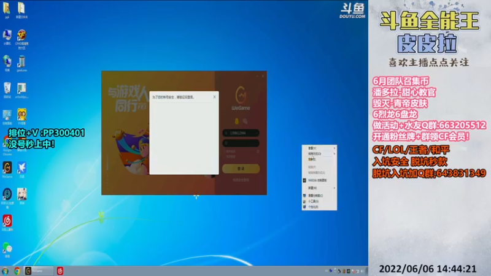Expand WeGame account number dropdown
This screenshot has height=276, width=491.
(x=257, y=133)
